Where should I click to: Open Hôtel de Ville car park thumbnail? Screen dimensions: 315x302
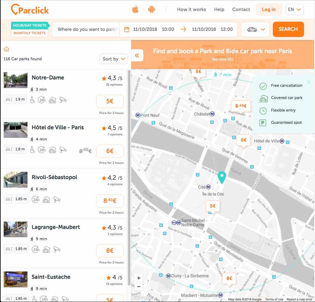click(15, 130)
